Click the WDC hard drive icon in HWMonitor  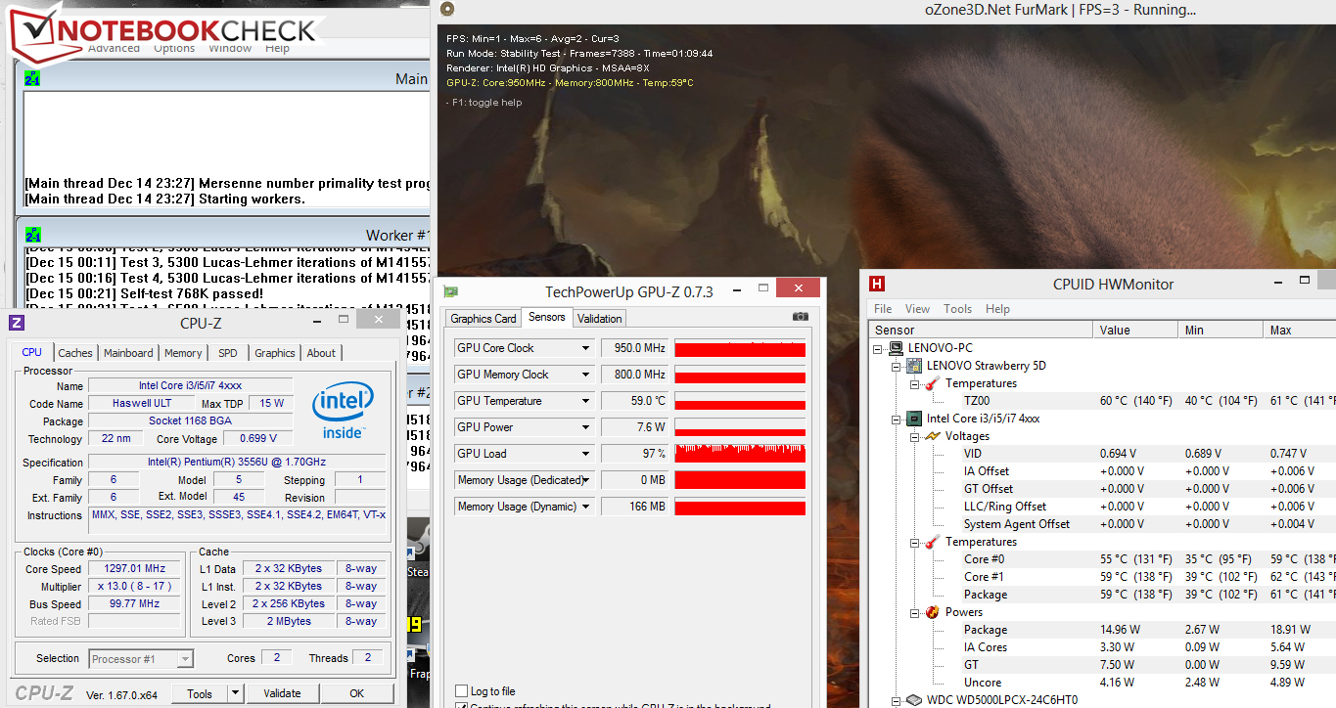click(x=915, y=700)
